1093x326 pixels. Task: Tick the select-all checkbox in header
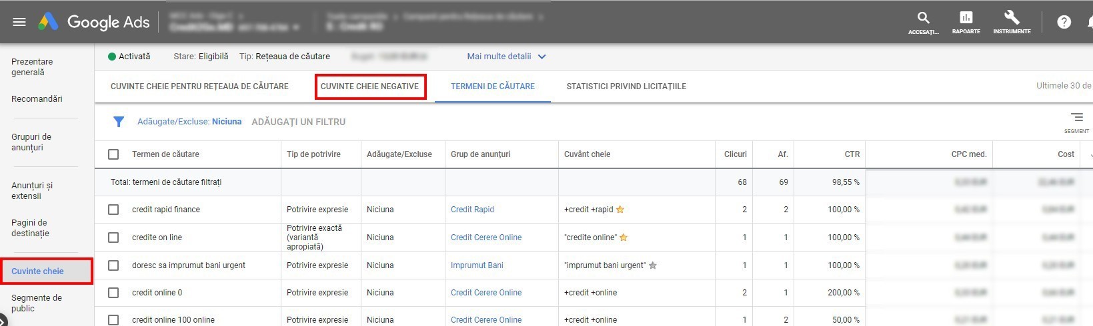pyautogui.click(x=113, y=154)
